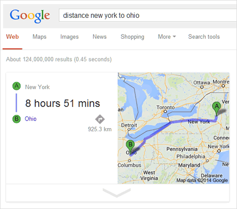Click the 925.3 km distance text
237x209 pixels.
(x=100, y=129)
